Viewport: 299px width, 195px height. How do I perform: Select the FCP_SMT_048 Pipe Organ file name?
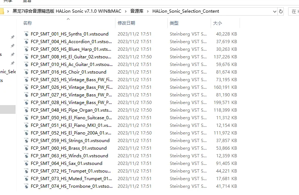click(x=71, y=110)
